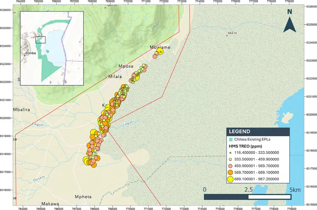Image resolution: width=317 pixels, height=210 pixels.
Task: Click the '662 m' spot height label
Action: click(x=232, y=33)
